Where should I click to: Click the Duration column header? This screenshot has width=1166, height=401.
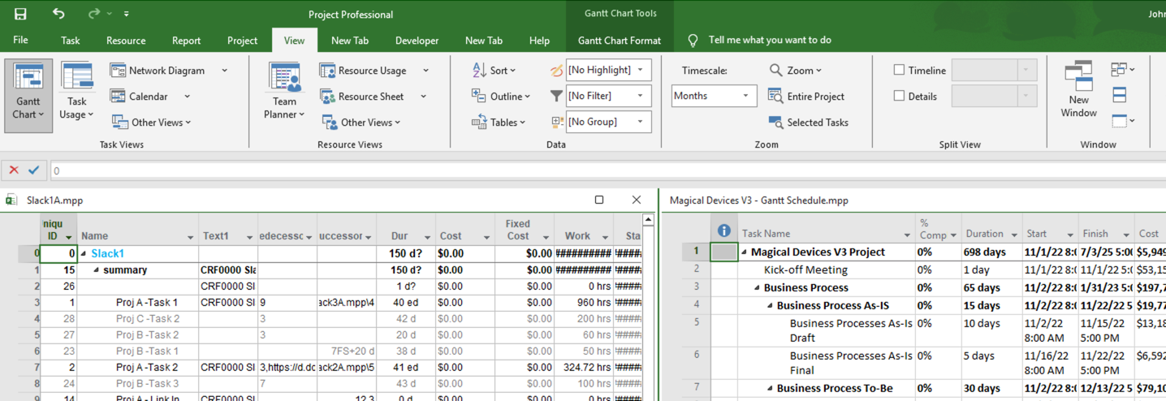991,229
